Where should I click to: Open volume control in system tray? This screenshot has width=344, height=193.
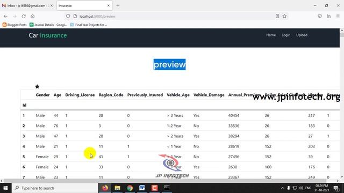(x=301, y=188)
